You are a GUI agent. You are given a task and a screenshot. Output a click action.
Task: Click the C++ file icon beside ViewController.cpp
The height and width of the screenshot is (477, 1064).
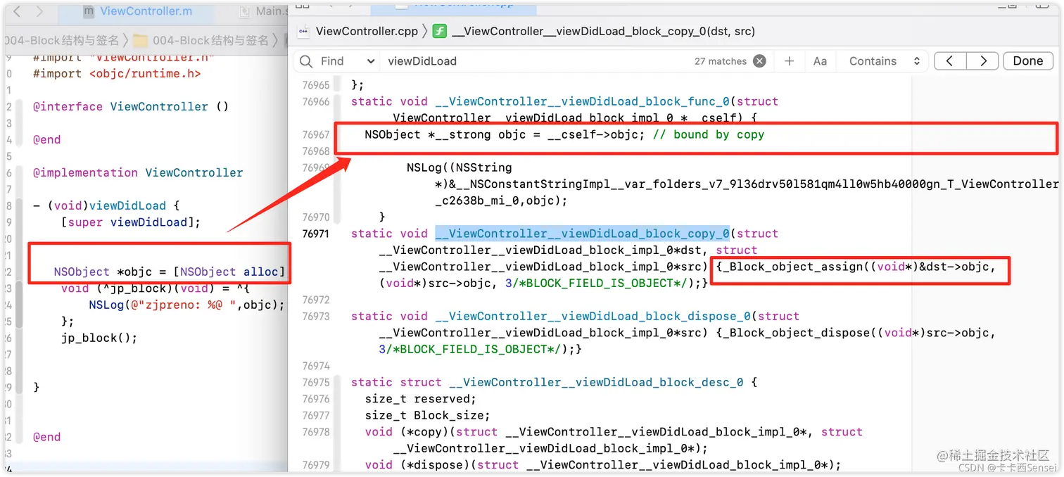pyautogui.click(x=303, y=31)
